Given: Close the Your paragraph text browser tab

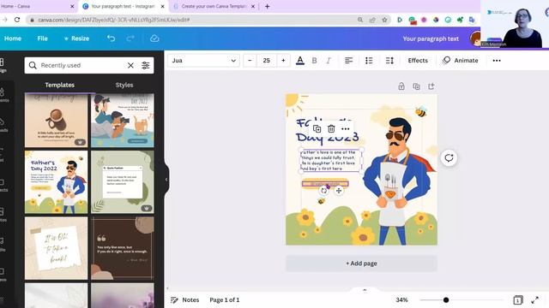Looking at the screenshot, I should 162,6.
